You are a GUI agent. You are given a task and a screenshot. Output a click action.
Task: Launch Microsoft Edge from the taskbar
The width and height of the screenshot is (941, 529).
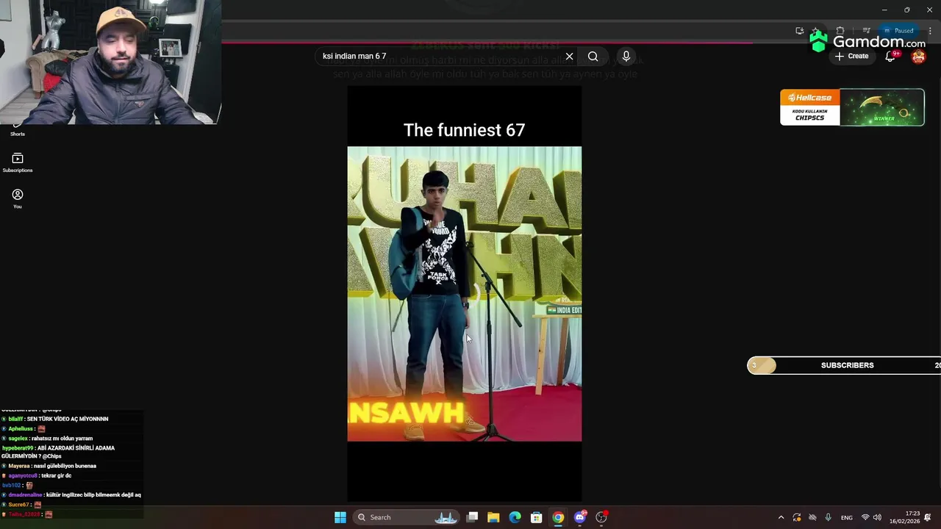click(x=515, y=517)
